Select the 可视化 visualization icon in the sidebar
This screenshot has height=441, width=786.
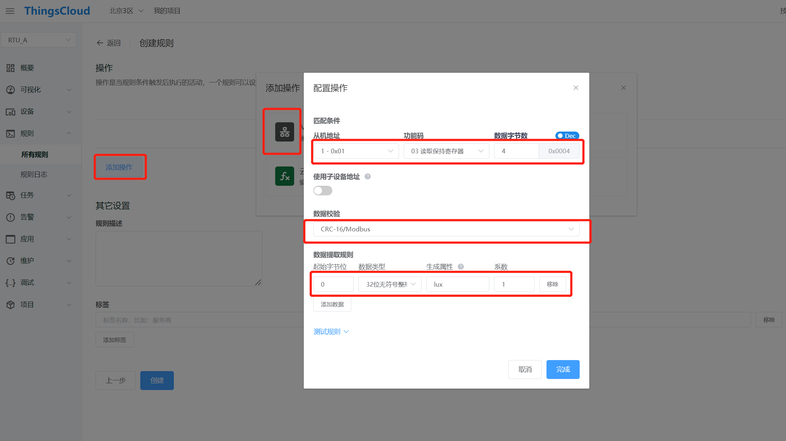pos(10,89)
